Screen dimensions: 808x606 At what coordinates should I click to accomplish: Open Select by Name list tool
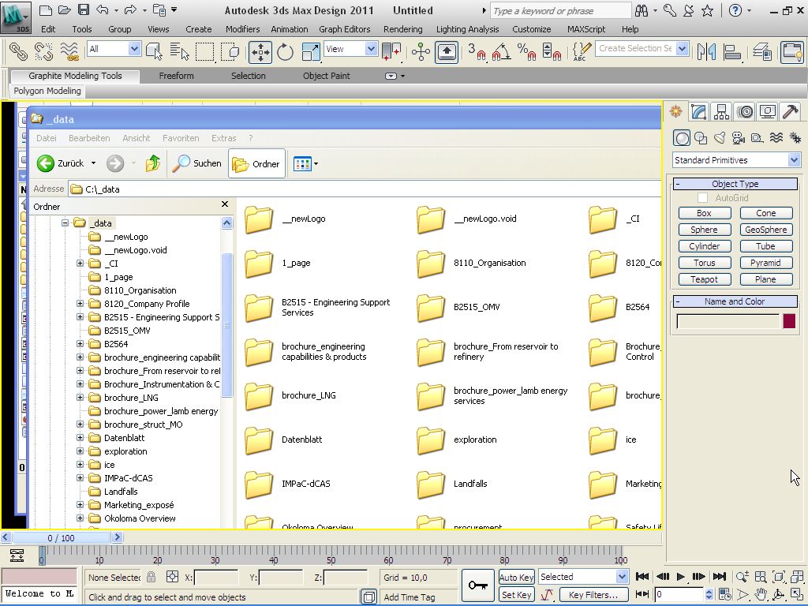click(179, 51)
